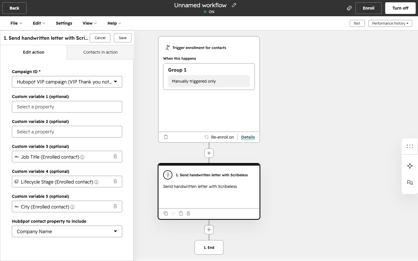The image size is (418, 261).
Task: Add step above Scribeless action
Action: (x=209, y=153)
